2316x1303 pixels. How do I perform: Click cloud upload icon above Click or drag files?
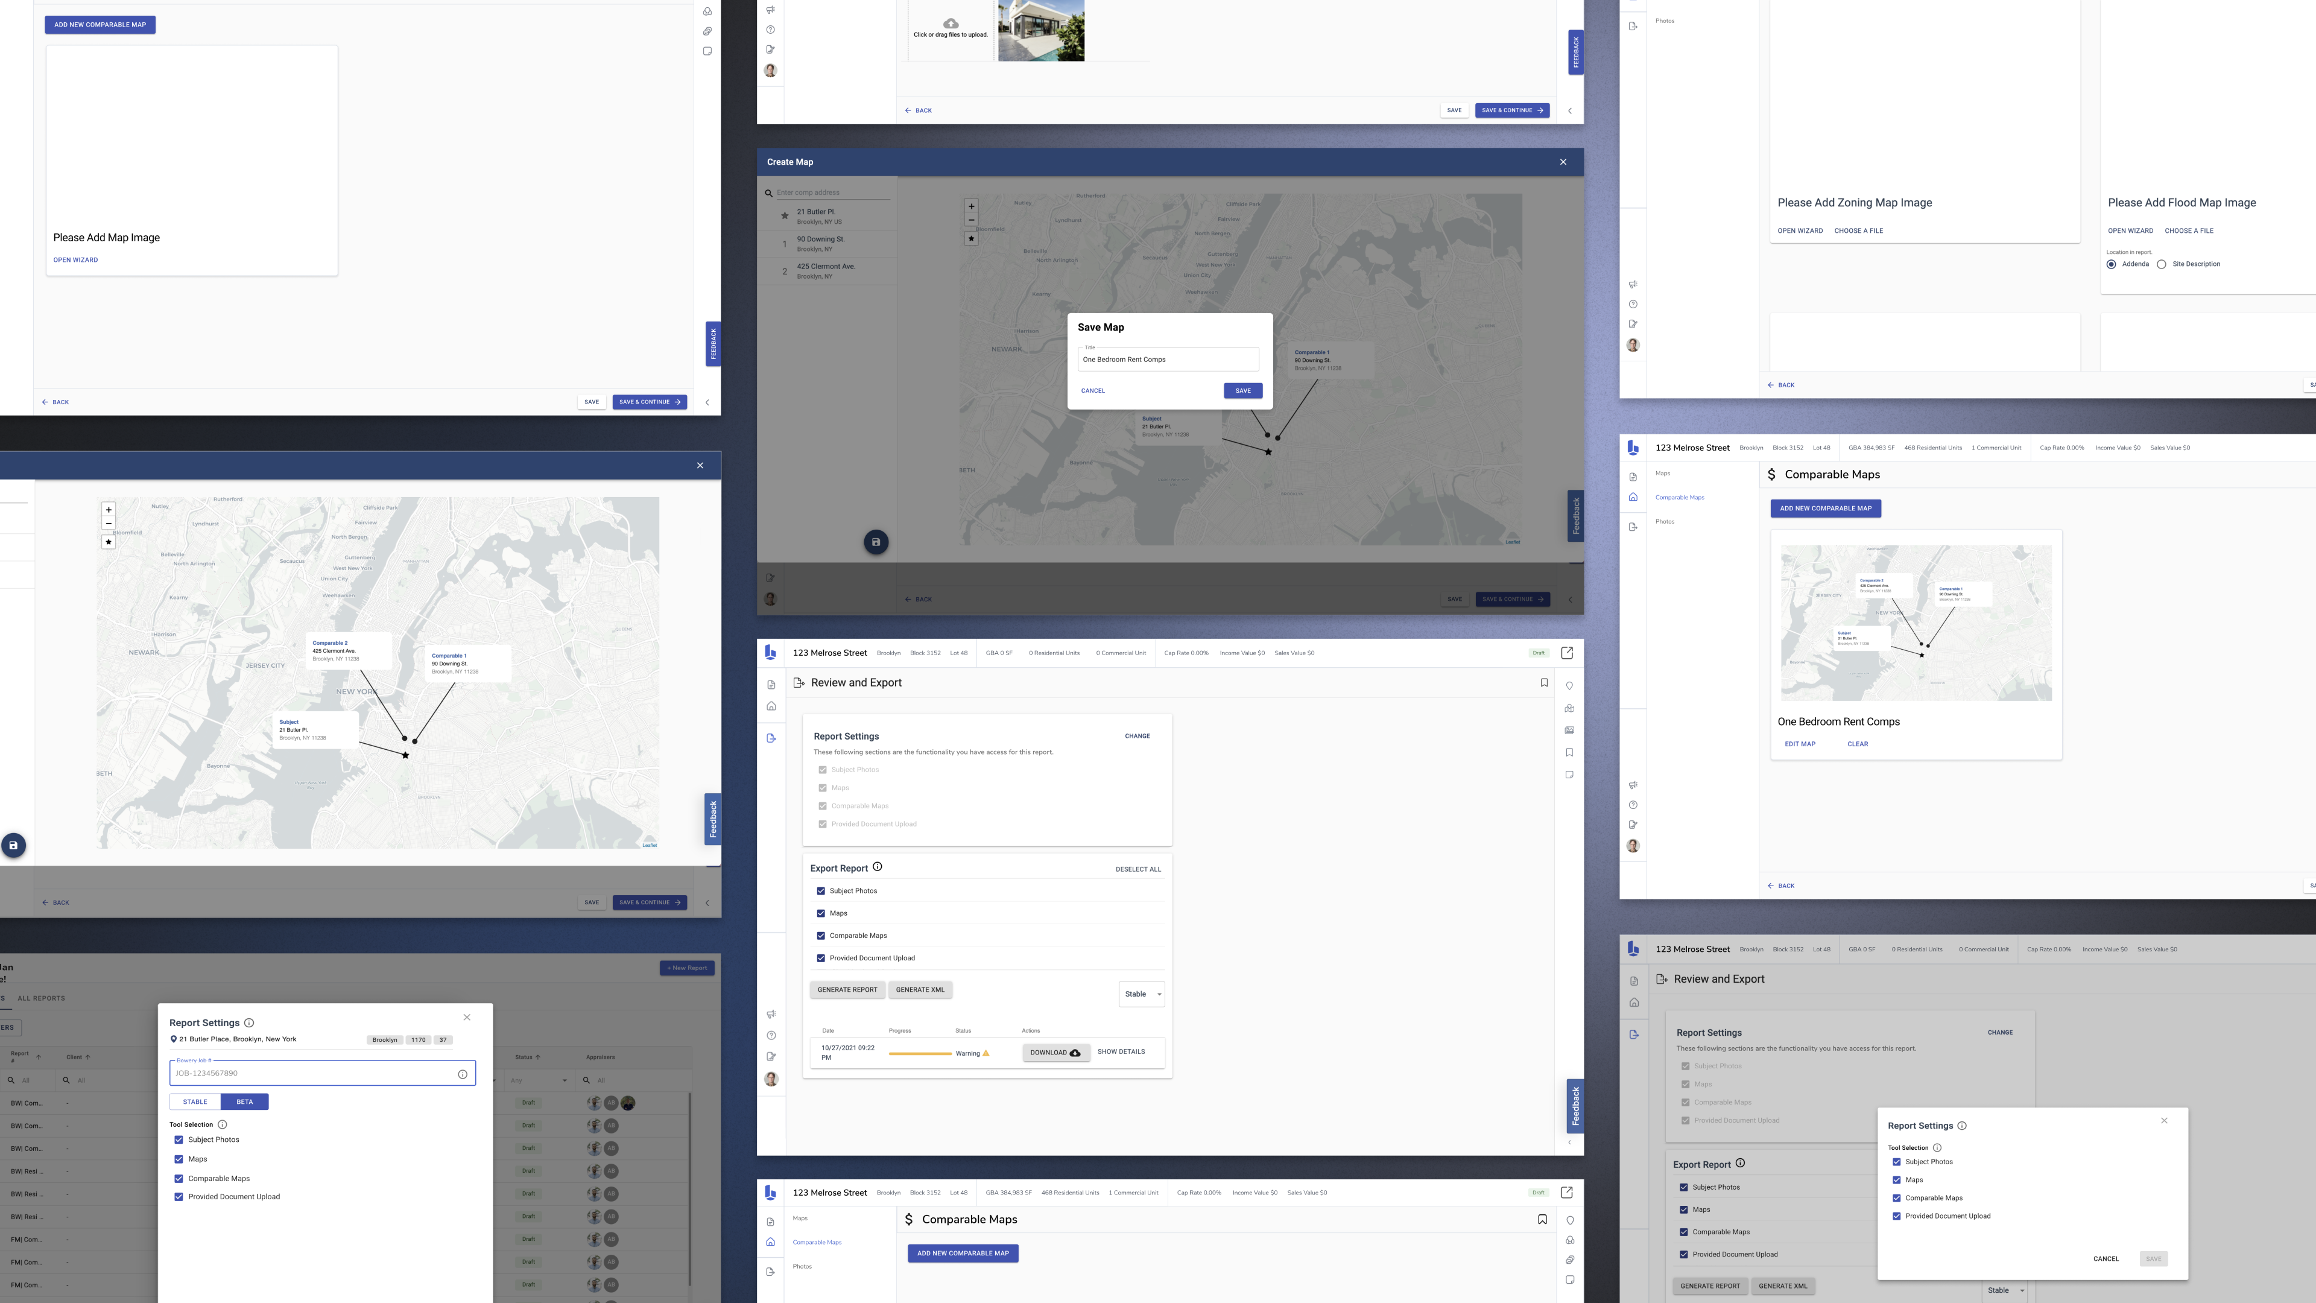click(951, 24)
